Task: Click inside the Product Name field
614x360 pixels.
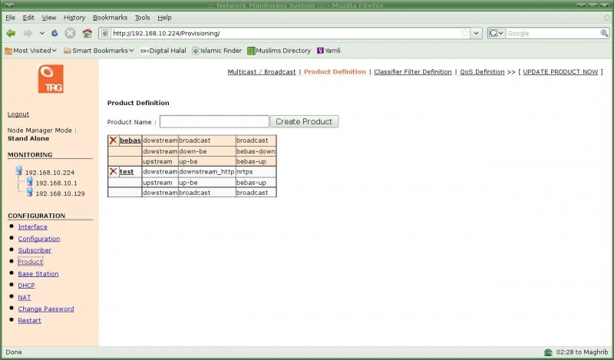Action: (x=214, y=121)
